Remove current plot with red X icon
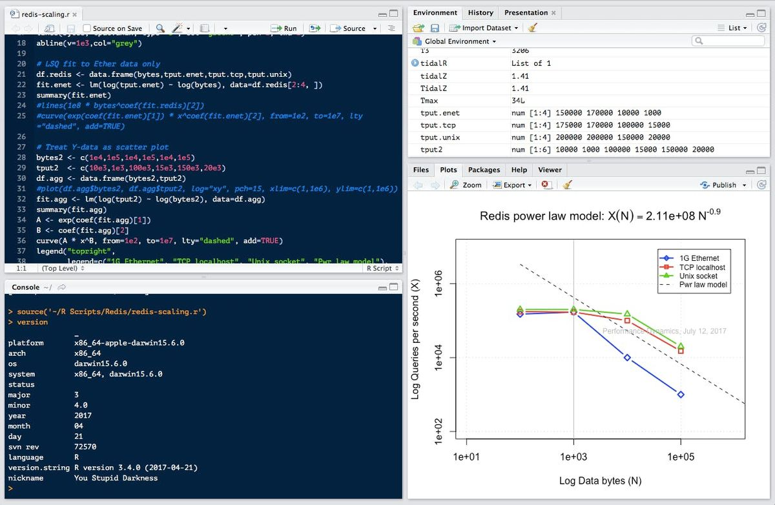775x505 pixels. click(546, 185)
